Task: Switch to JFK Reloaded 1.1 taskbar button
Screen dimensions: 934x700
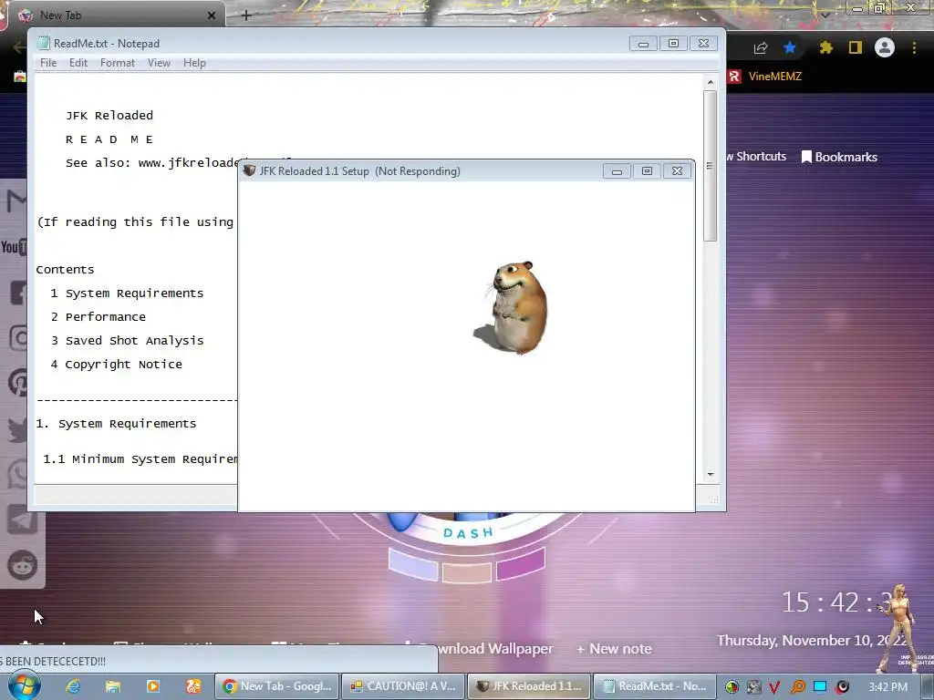Action: pyautogui.click(x=529, y=686)
